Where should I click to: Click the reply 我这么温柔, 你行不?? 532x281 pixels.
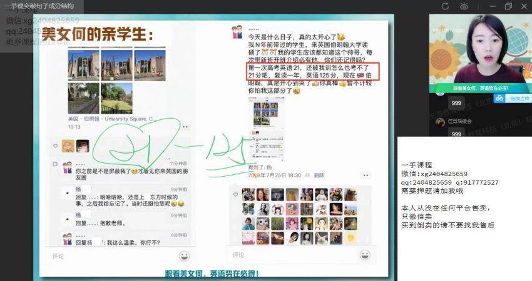point(118,243)
